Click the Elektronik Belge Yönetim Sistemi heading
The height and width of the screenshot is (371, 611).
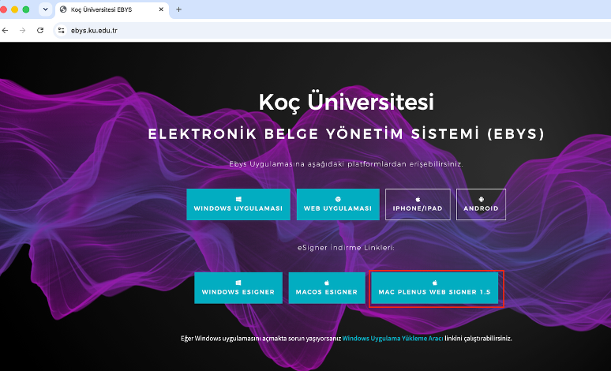(x=346, y=134)
